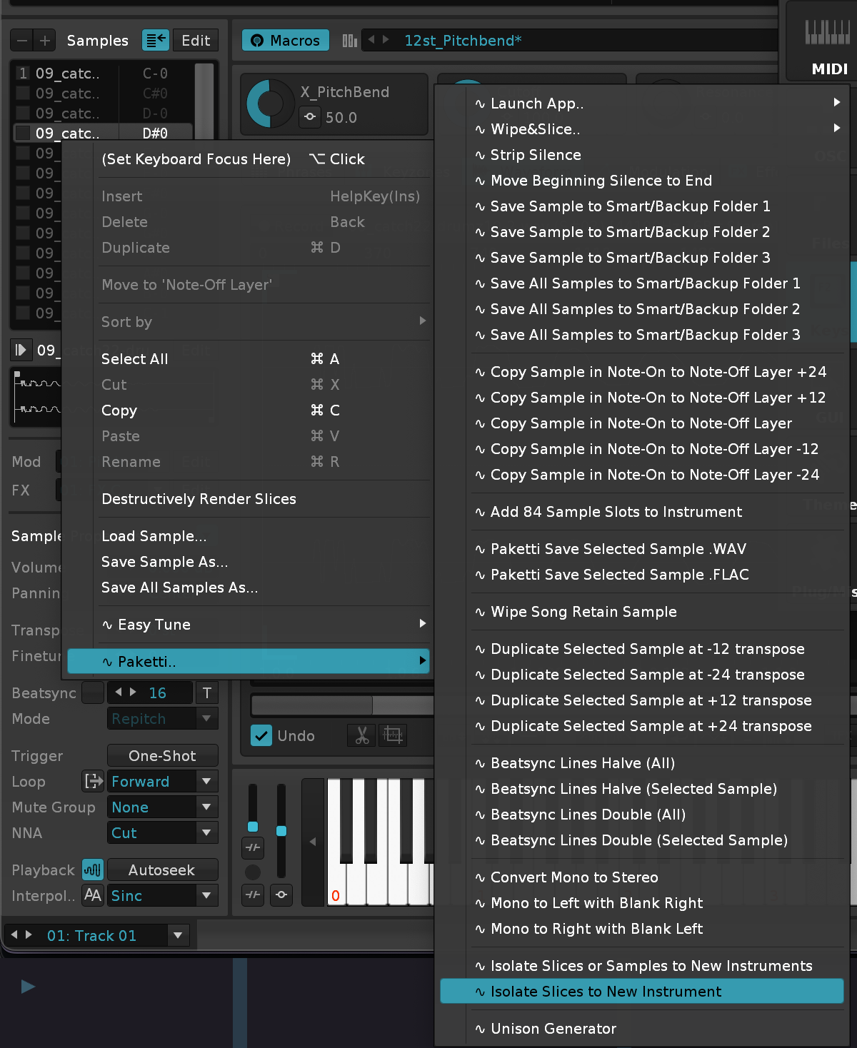
Task: Click the Macros button
Action: 286,41
